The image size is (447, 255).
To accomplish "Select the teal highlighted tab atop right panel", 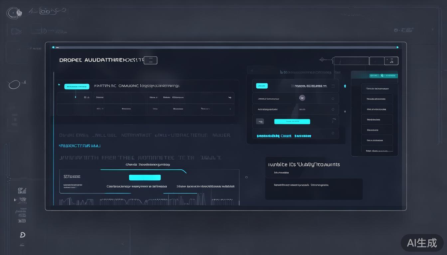I will coord(383,76).
